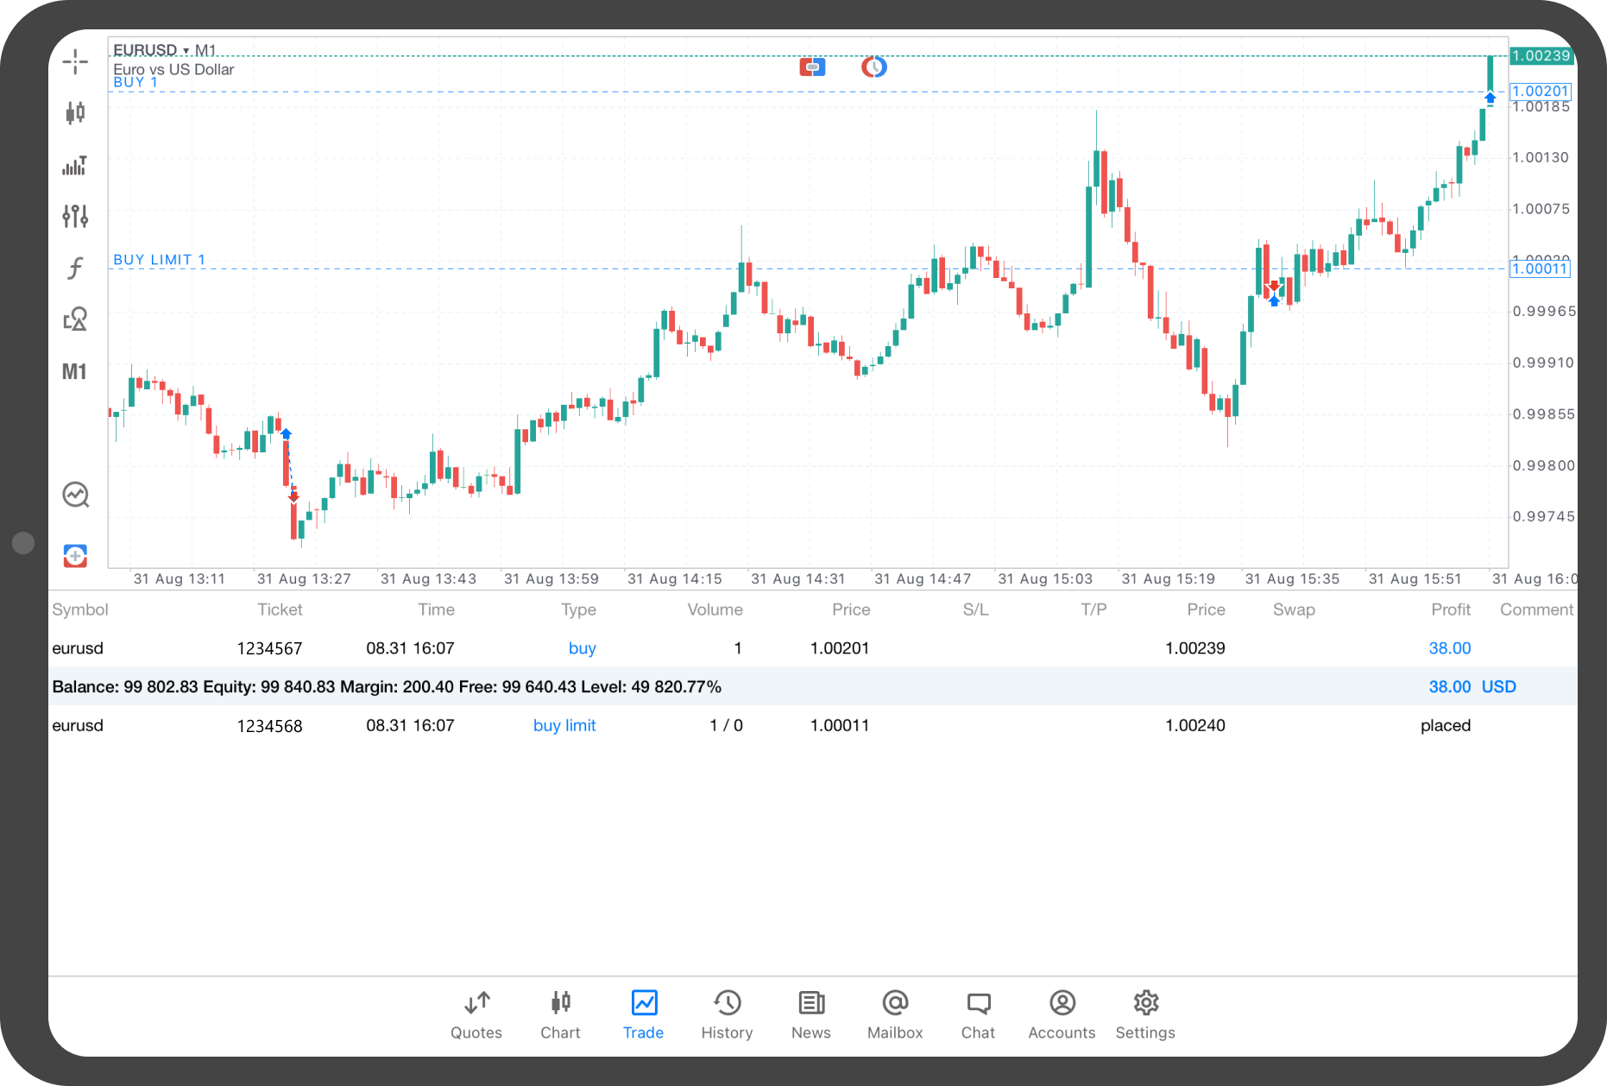Switch to the History tab
The height and width of the screenshot is (1086, 1607).
727,1014
